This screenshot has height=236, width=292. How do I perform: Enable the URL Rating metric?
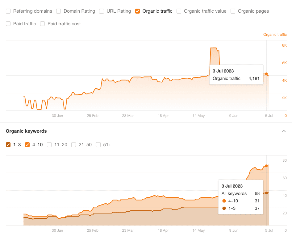102,11
